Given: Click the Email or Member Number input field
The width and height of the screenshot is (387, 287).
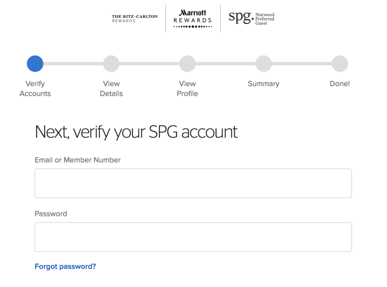Looking at the screenshot, I should 193,183.
